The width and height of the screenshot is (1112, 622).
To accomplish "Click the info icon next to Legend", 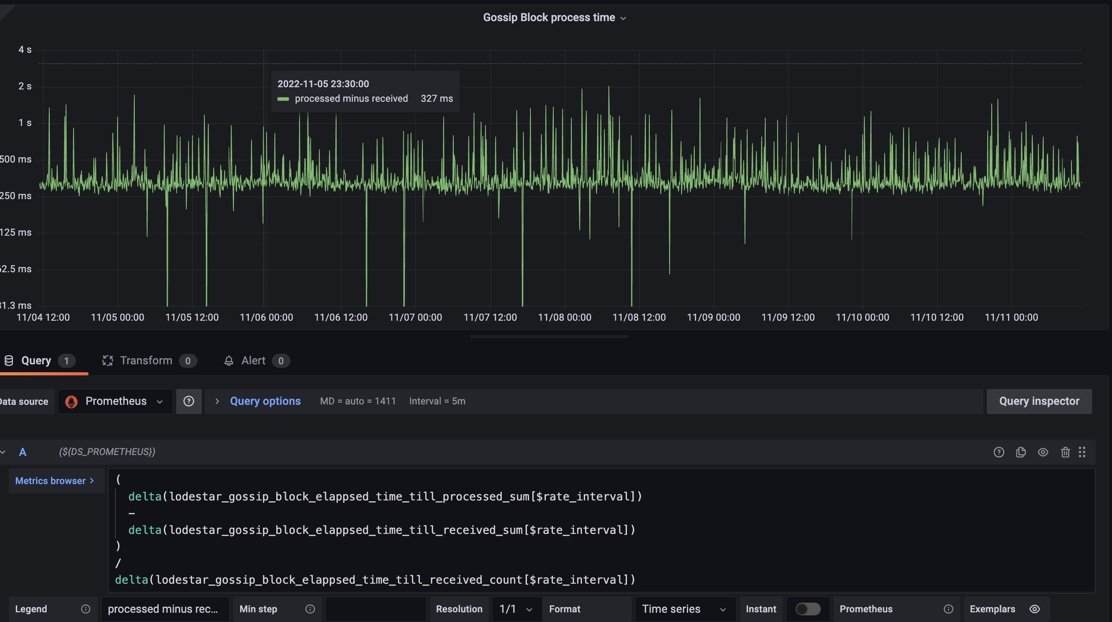I will point(85,609).
